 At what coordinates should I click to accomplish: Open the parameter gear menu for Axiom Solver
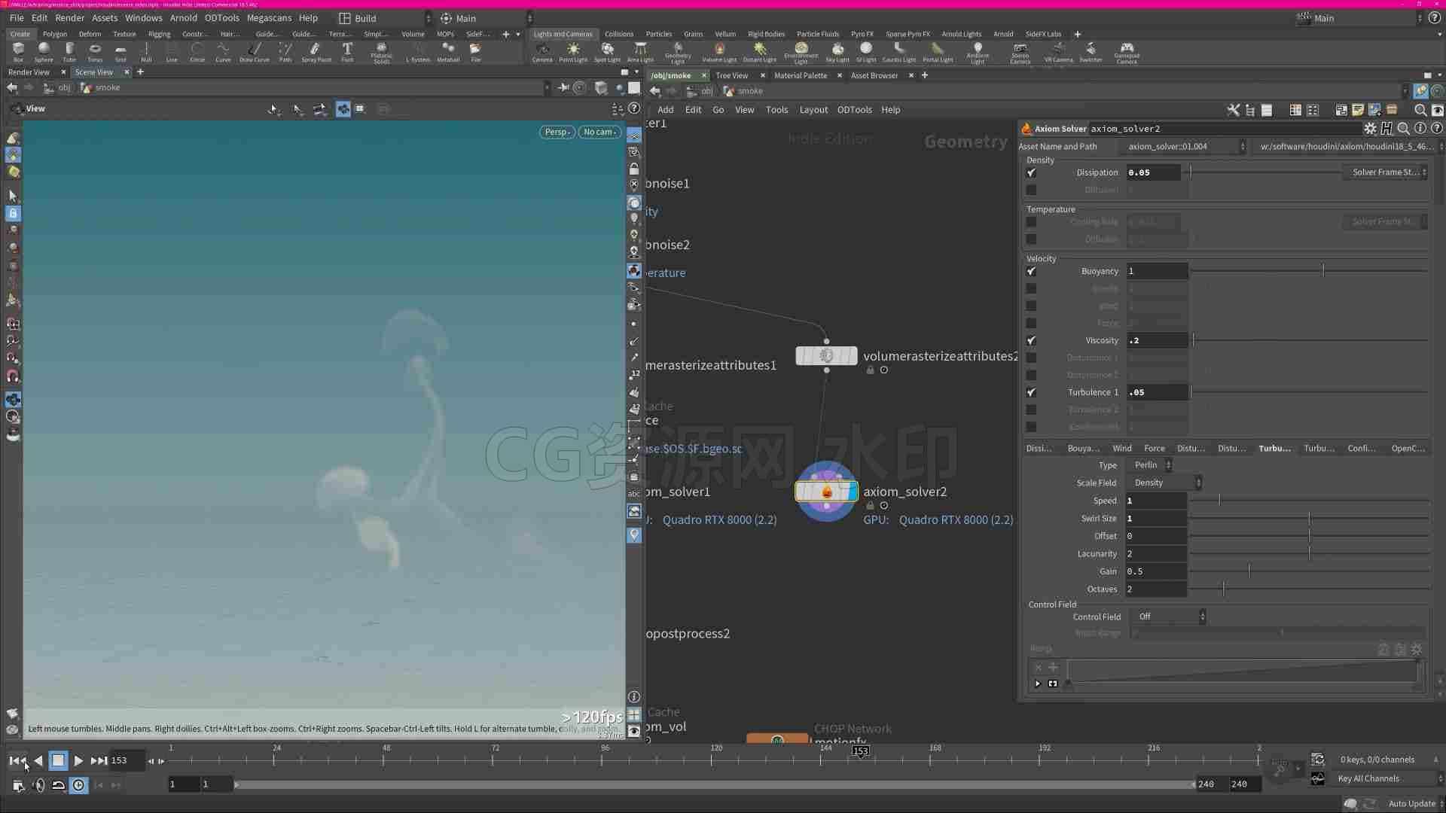(1370, 129)
